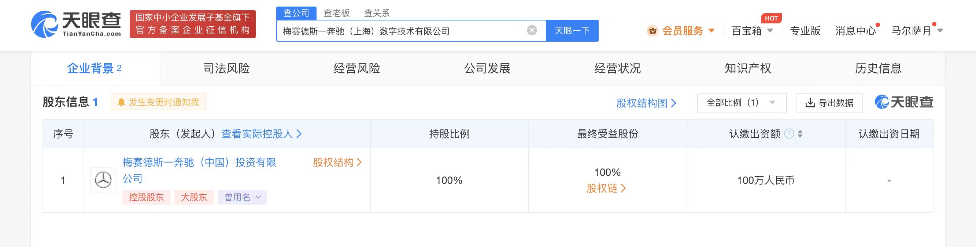Clear the search box with the X icon
The height and width of the screenshot is (247, 976).
click(532, 30)
